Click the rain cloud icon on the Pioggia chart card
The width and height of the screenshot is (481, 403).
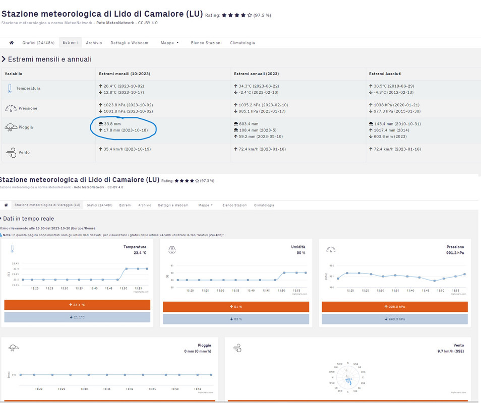pos(14,348)
